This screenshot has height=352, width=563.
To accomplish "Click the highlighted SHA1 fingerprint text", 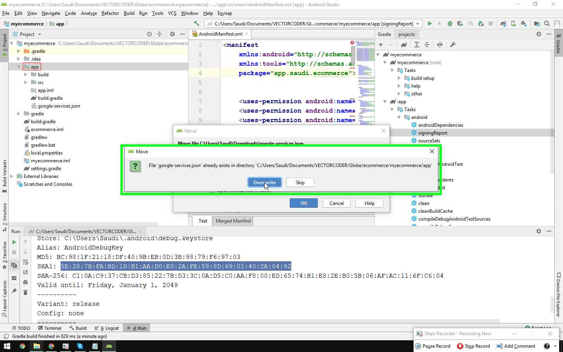I will (x=176, y=266).
